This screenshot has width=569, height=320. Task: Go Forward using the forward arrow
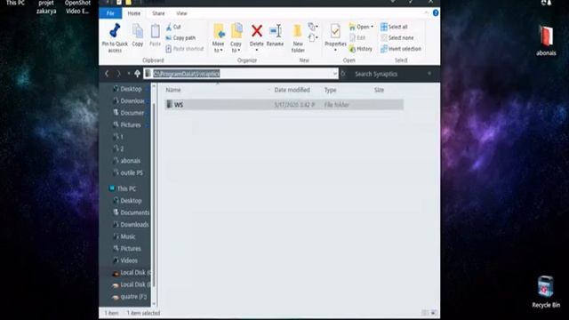pyautogui.click(x=118, y=74)
